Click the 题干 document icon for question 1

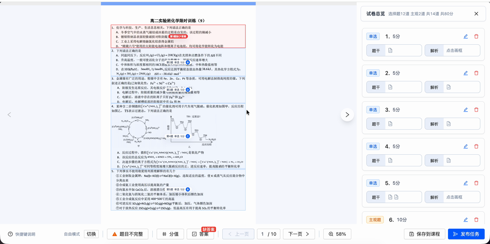pos(390,50)
